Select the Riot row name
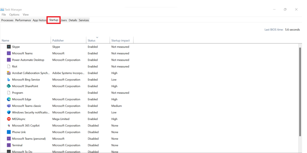This screenshot has height=153, width=307. tap(15, 67)
